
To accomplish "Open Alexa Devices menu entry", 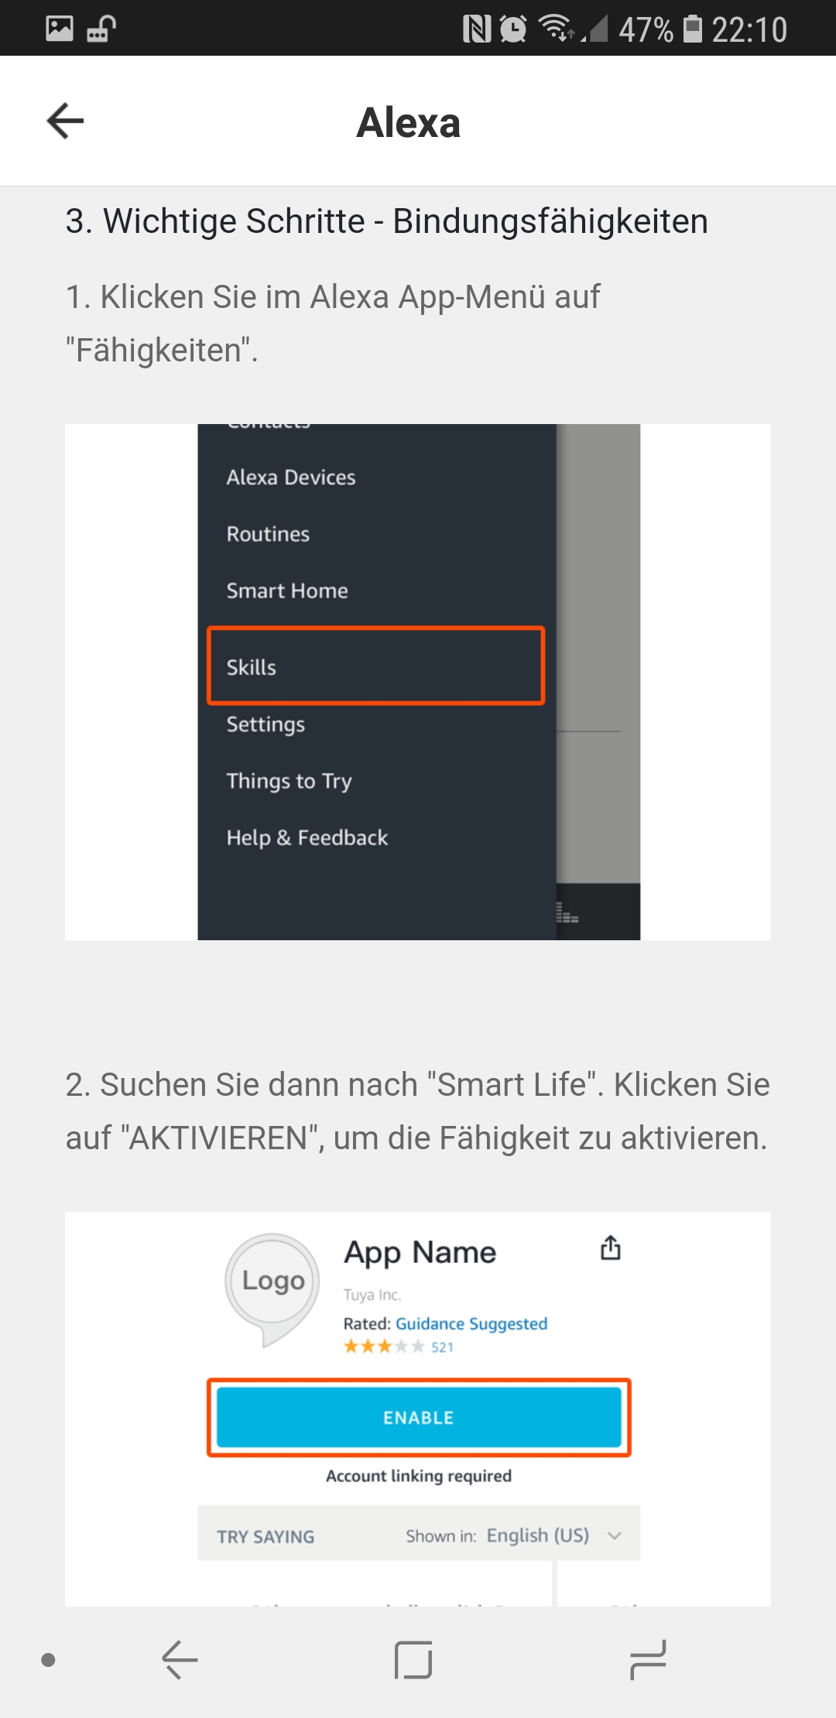I will (291, 477).
